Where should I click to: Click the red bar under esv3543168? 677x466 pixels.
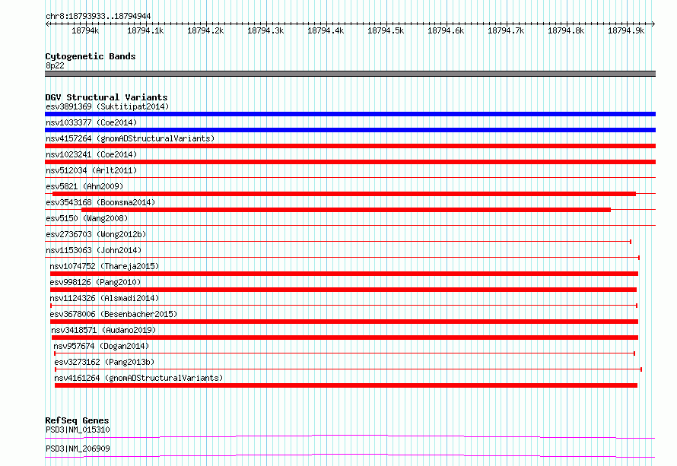(x=346, y=210)
